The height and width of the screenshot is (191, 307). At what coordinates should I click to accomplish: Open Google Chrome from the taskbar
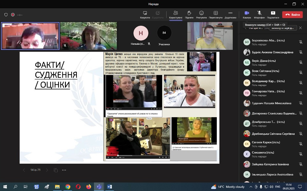pyautogui.click(x=68, y=187)
